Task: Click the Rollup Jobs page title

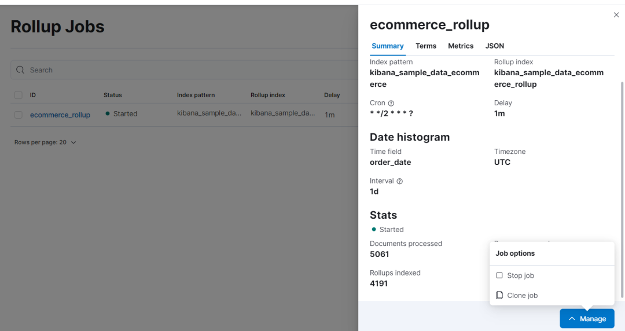Action: click(57, 27)
